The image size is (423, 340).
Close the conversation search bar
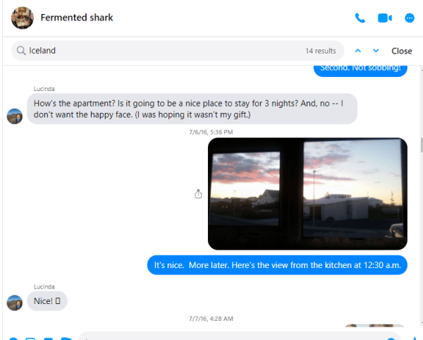402,51
